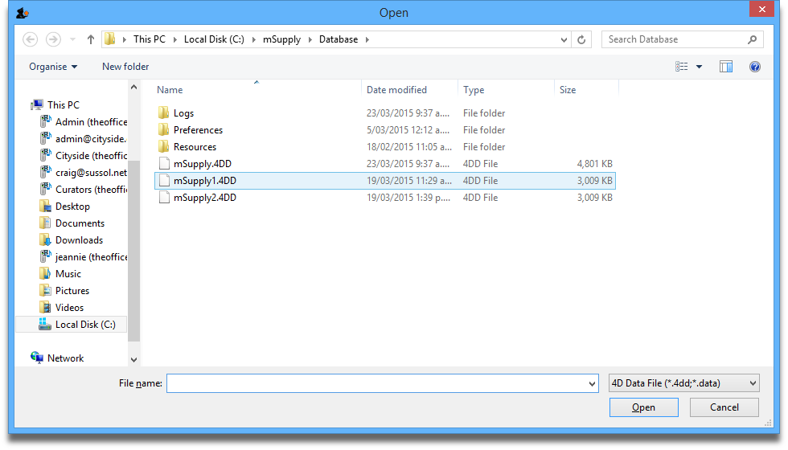The image size is (788, 450).
Task: Click the search magnifier icon
Action: pyautogui.click(x=753, y=39)
